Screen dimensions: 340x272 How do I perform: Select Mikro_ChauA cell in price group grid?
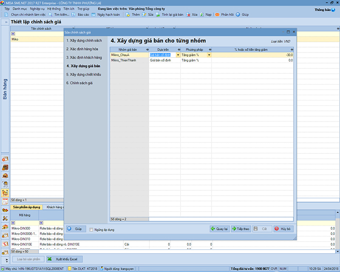coord(130,55)
